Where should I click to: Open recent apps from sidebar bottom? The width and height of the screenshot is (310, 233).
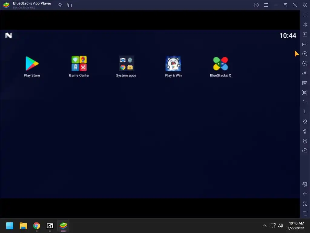305,213
